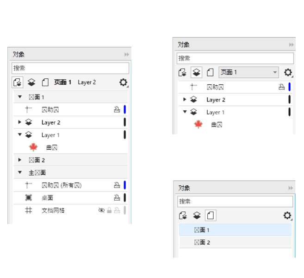
Task: Click the Layer 2 label next to bold 页面 1
Action: click(x=87, y=82)
